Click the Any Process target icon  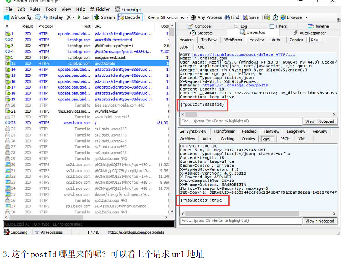193,17
